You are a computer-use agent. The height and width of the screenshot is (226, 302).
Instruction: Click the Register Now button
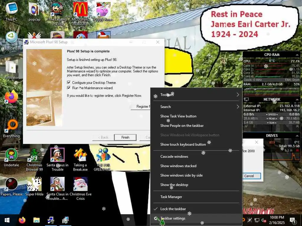(x=141, y=107)
